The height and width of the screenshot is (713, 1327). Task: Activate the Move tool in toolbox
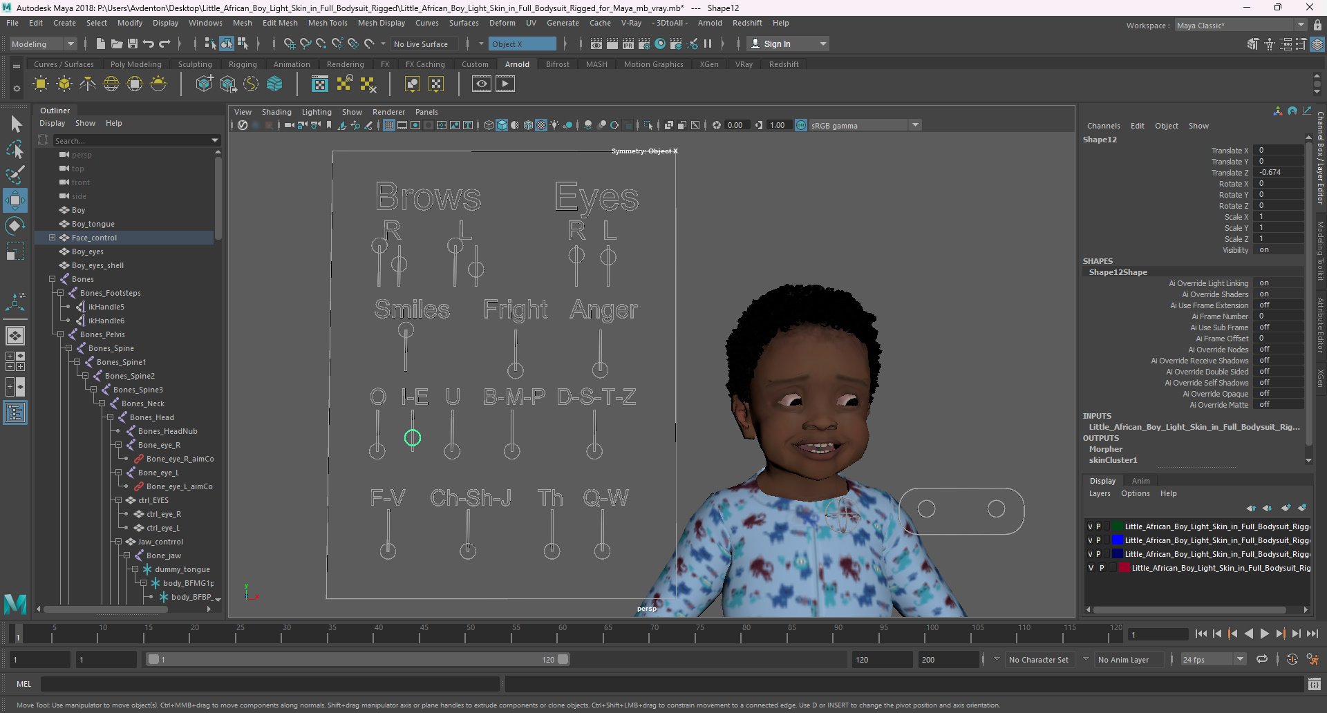click(x=15, y=200)
